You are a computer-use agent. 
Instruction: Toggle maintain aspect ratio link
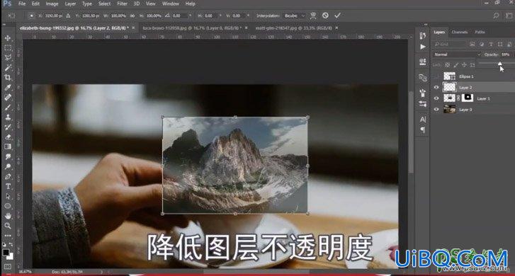coord(132,16)
